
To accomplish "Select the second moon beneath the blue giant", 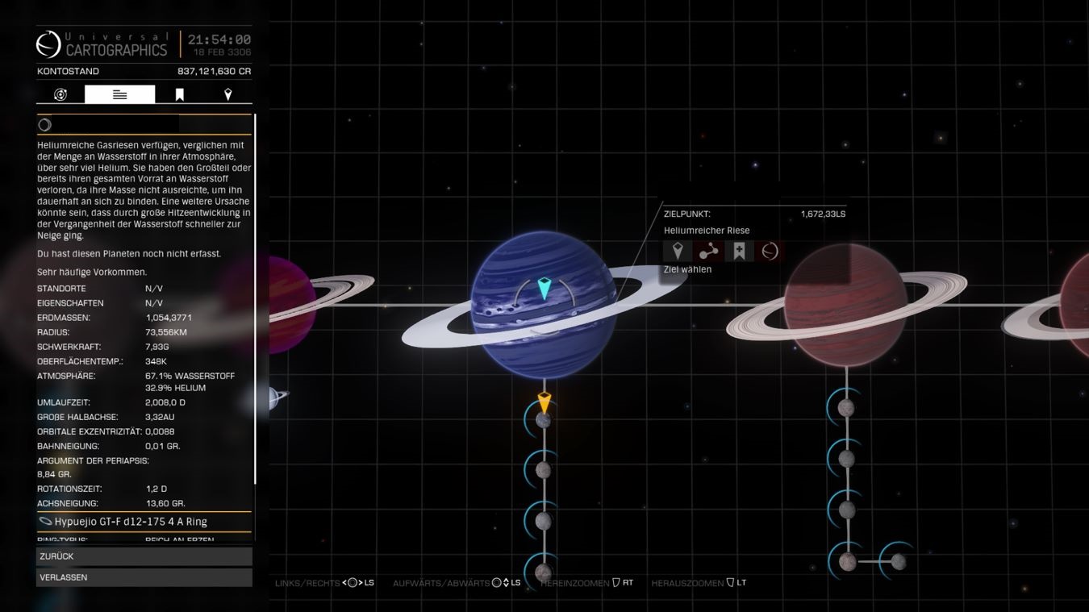I will click(x=543, y=470).
